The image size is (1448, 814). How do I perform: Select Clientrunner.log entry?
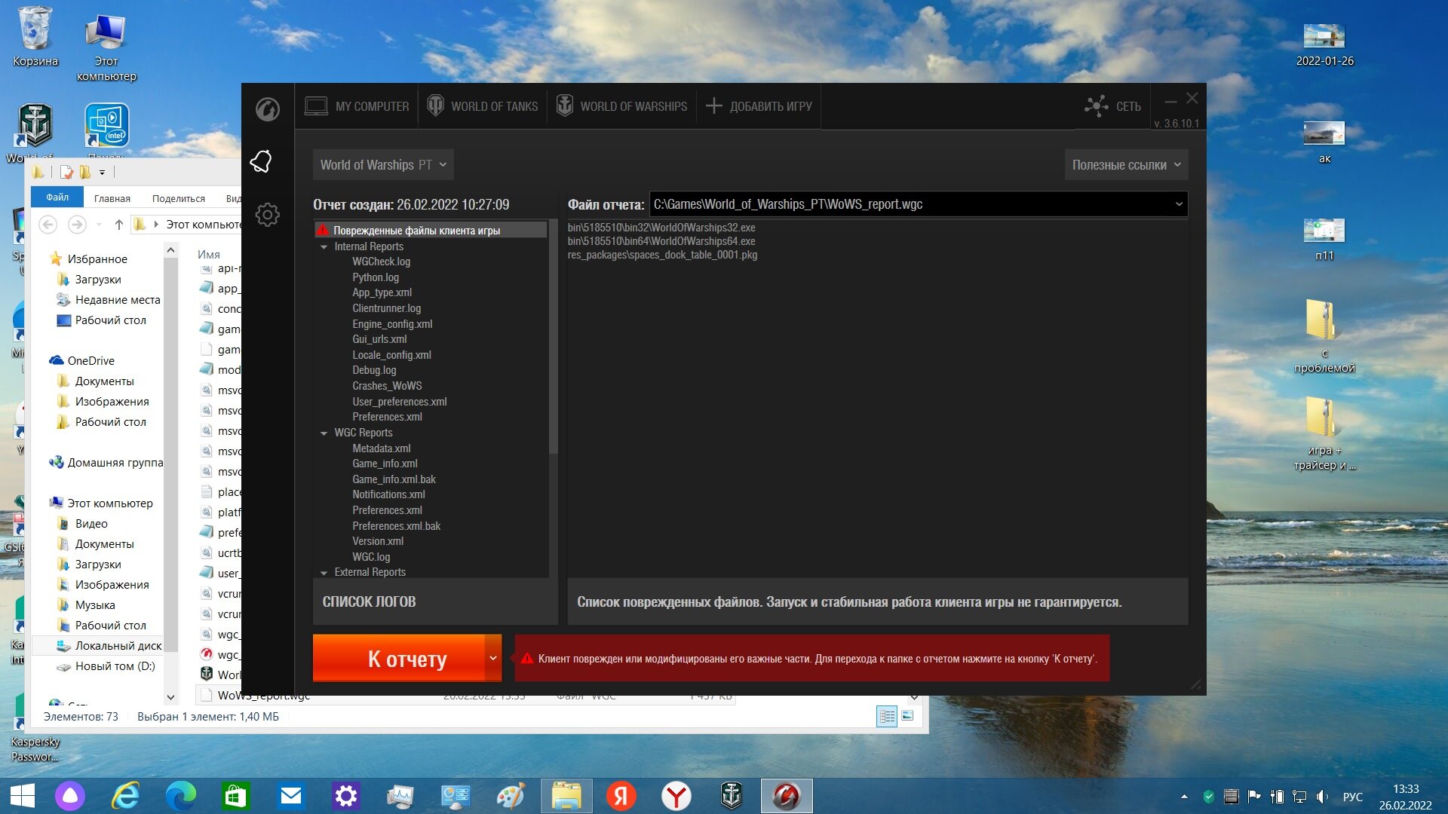[x=386, y=308]
